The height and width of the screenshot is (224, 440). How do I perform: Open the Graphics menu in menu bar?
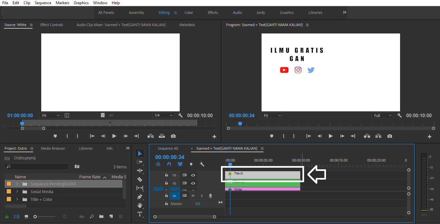pyautogui.click(x=81, y=3)
